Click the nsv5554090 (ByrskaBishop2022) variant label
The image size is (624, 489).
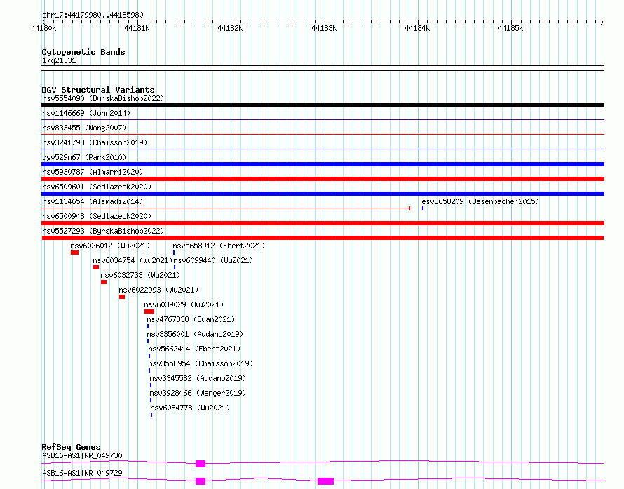[103, 98]
